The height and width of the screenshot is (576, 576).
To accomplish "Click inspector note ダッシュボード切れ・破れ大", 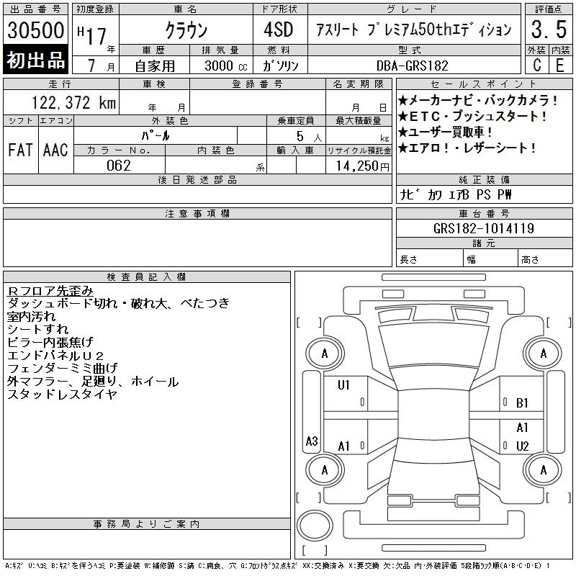I will coord(87,303).
